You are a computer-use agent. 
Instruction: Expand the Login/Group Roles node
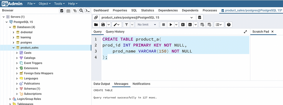(x=10, y=99)
